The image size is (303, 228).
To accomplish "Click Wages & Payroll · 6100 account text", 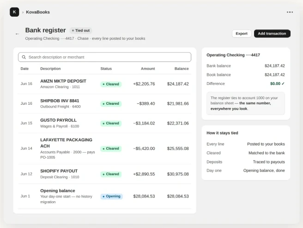I will (x=60, y=126).
